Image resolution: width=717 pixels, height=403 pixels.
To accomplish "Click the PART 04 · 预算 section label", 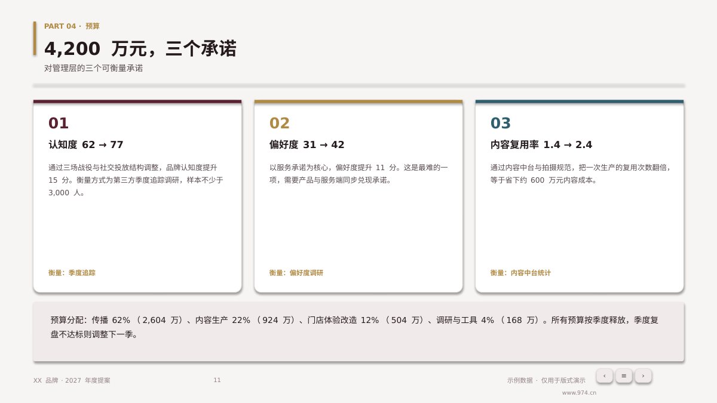I will [x=72, y=26].
